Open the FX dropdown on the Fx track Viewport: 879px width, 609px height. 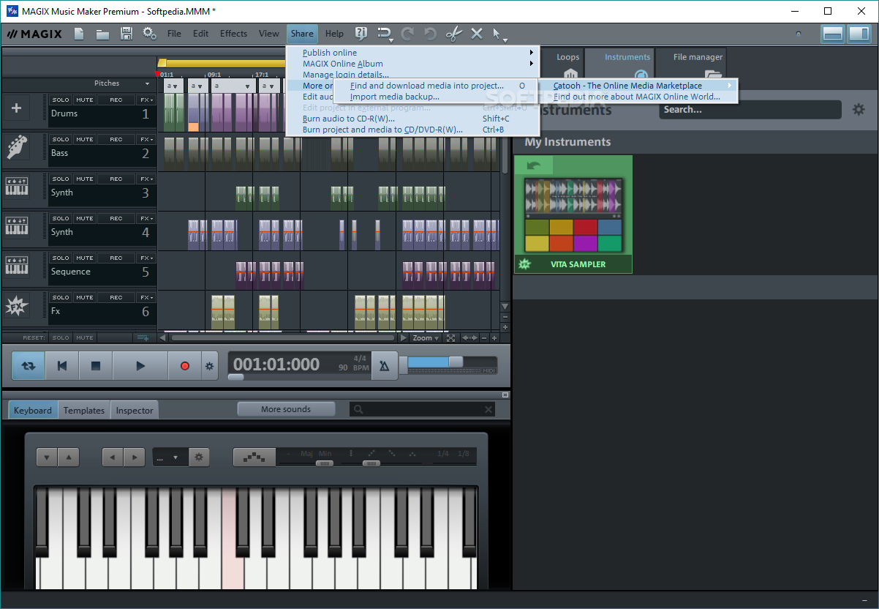[146, 297]
